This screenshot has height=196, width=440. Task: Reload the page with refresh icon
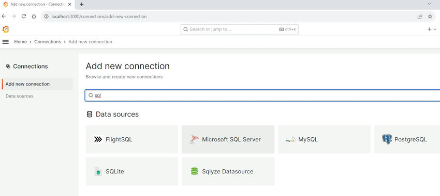point(24,17)
